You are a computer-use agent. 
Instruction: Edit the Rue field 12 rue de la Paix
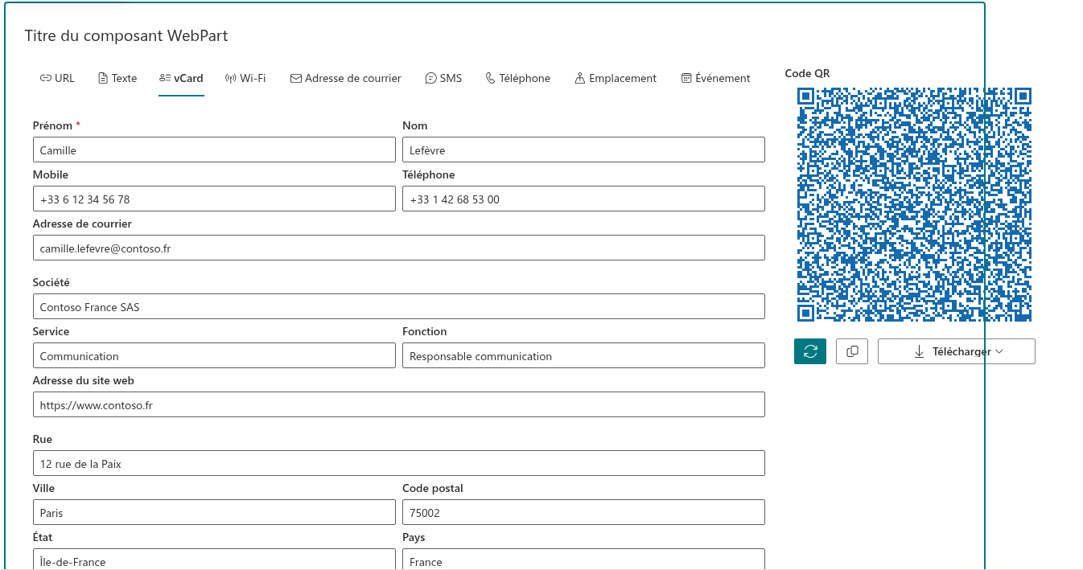point(399,464)
